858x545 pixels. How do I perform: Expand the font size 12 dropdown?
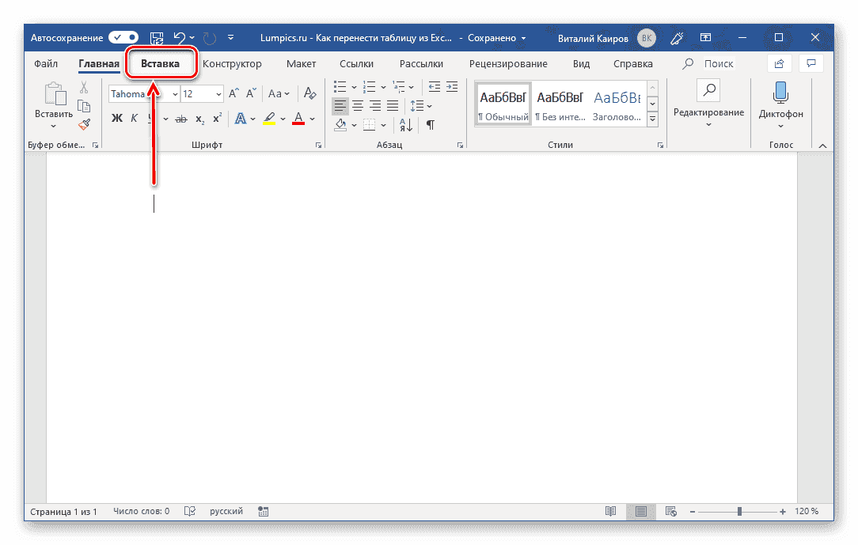pos(218,93)
